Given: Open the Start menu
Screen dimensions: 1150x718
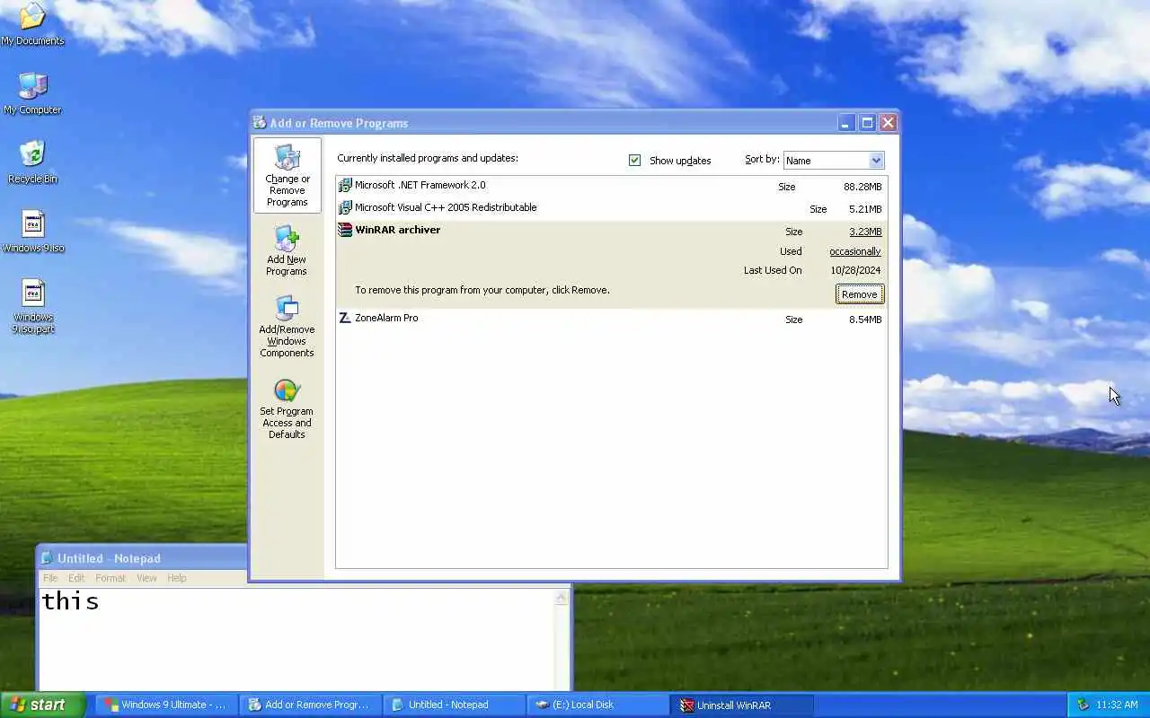Looking at the screenshot, I should (42, 705).
